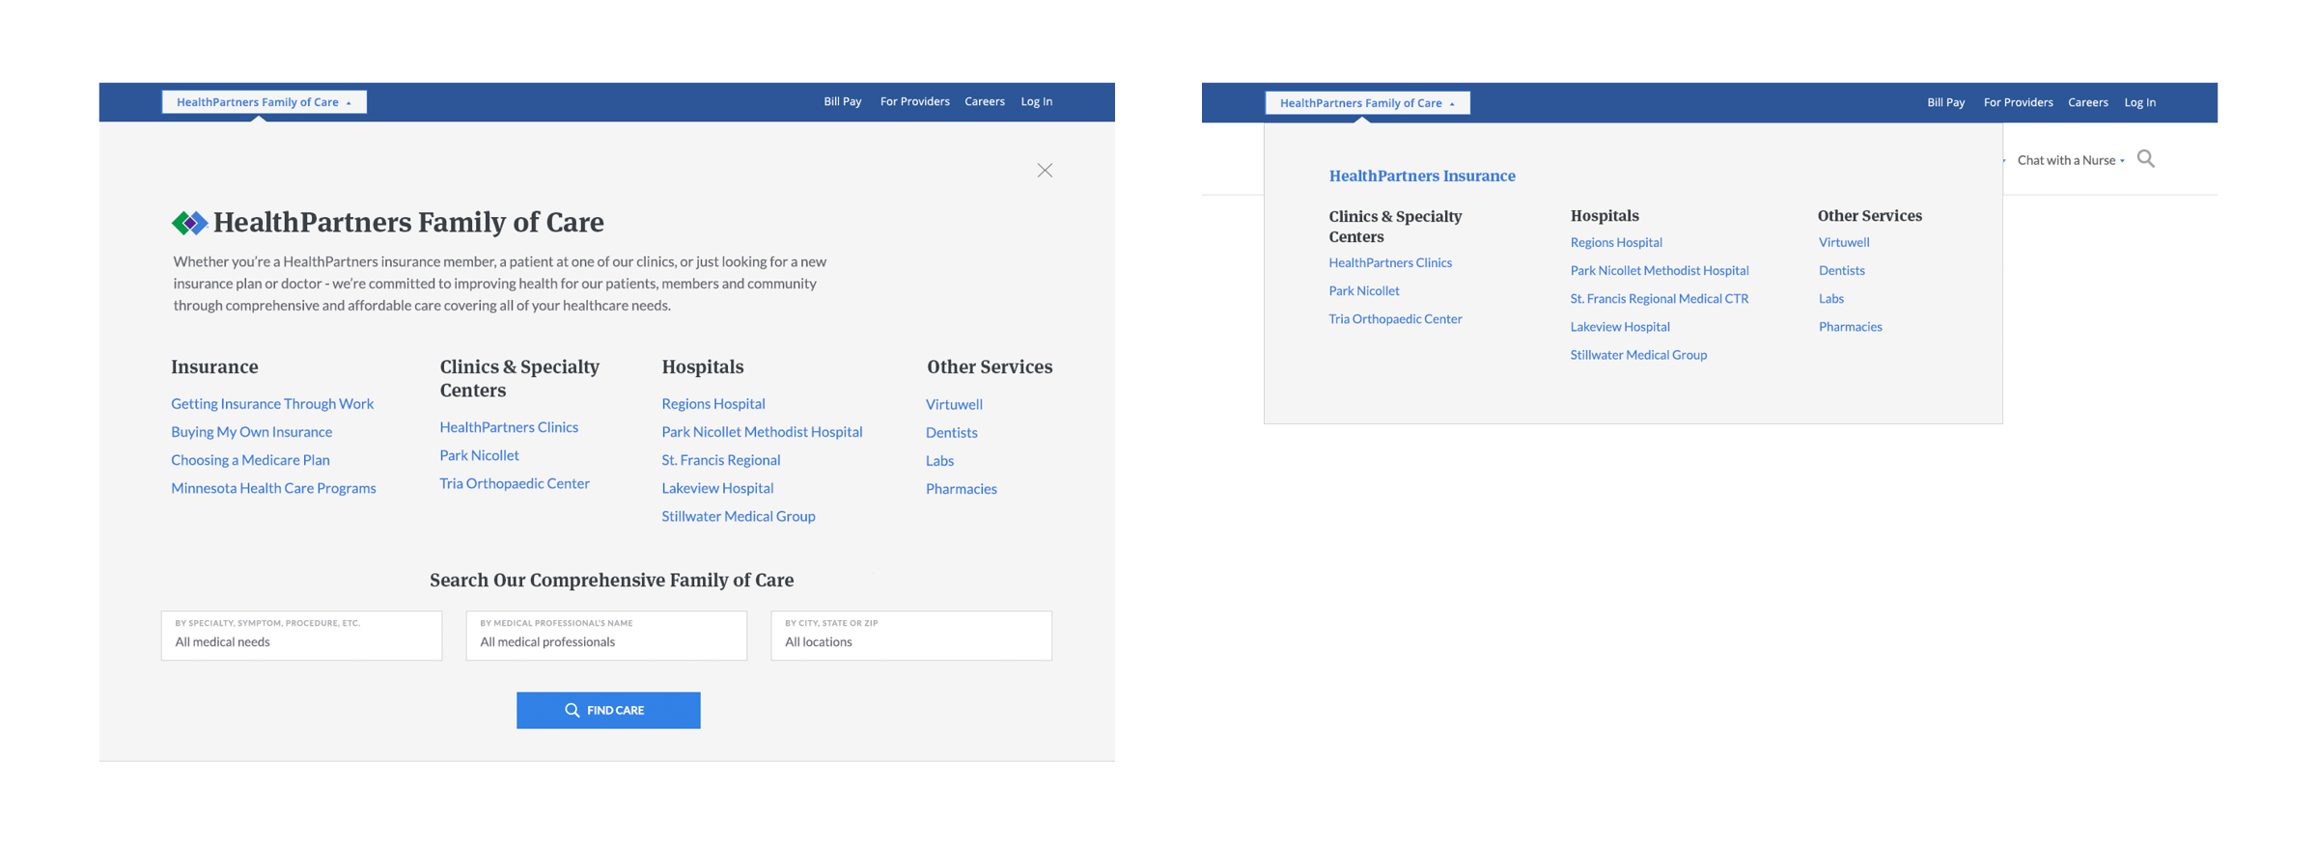Open Labs in right dropdown

[1830, 298]
